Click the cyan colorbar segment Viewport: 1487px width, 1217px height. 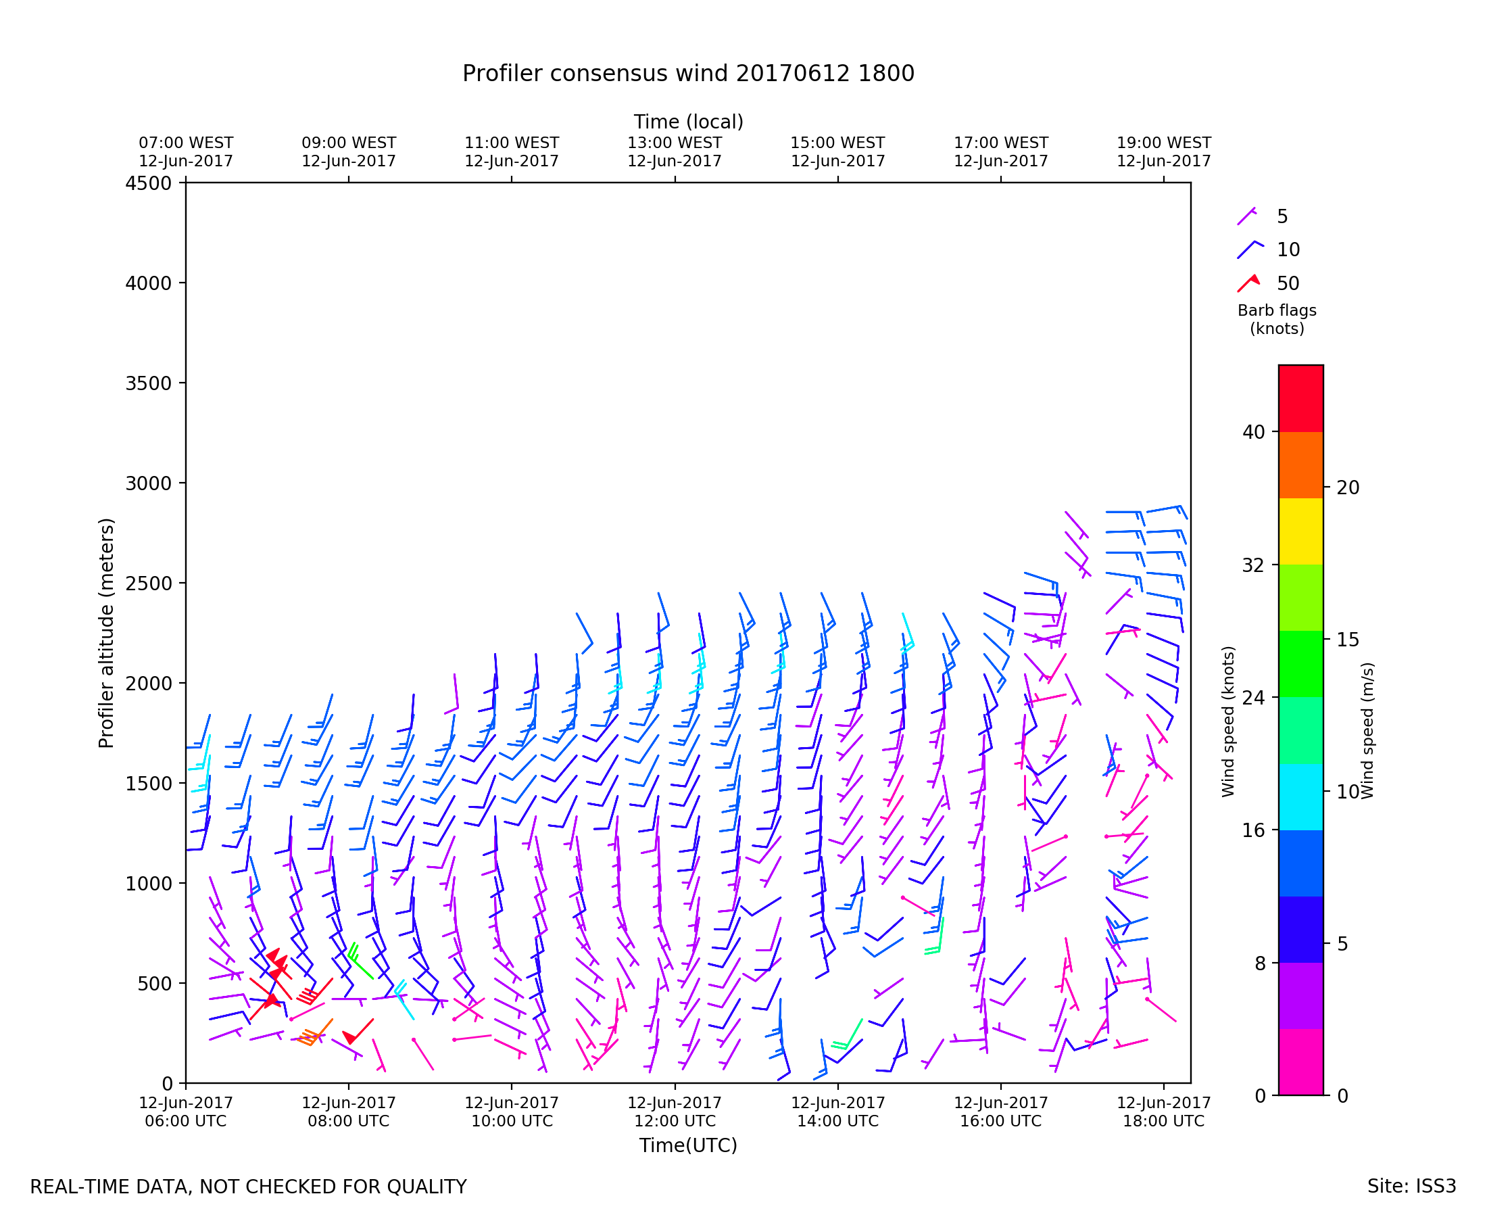[1300, 797]
